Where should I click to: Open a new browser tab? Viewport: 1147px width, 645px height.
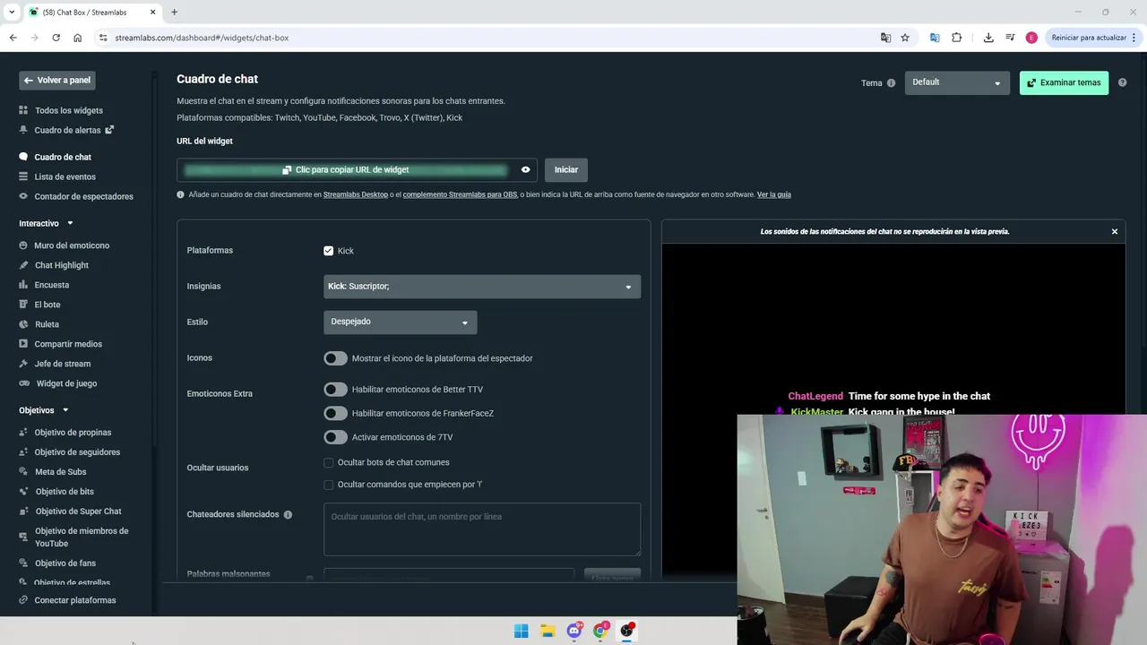(x=174, y=13)
